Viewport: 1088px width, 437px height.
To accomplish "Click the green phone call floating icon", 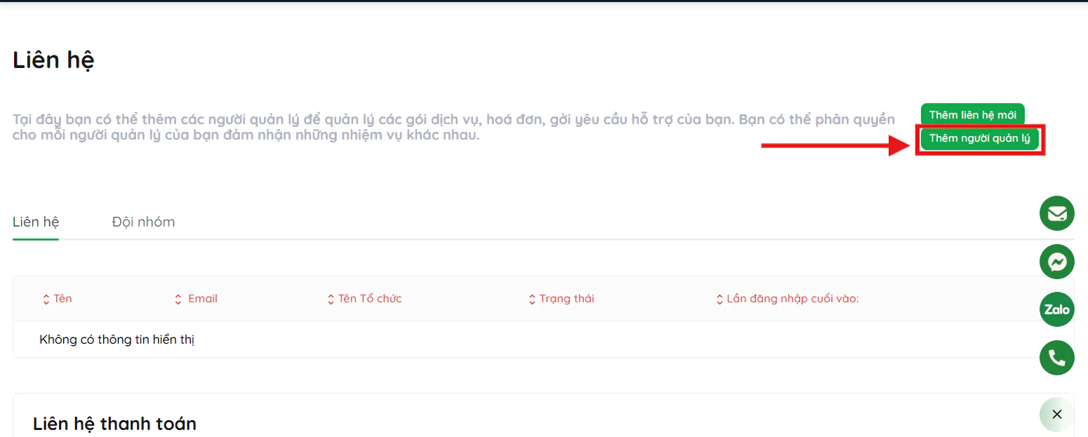I will tap(1056, 358).
